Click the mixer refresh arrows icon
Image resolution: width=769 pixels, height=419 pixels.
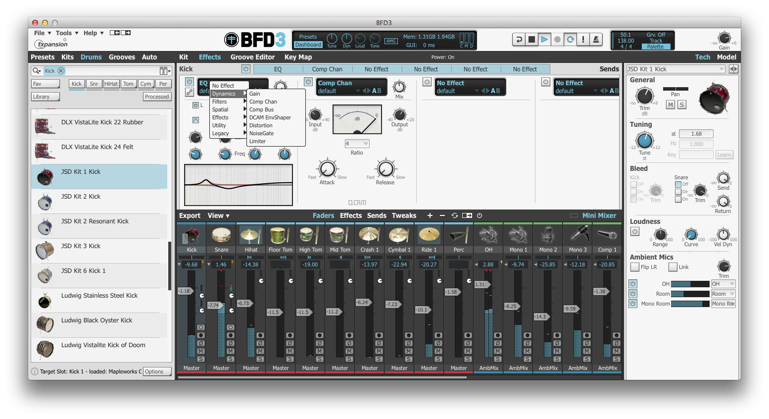(455, 215)
